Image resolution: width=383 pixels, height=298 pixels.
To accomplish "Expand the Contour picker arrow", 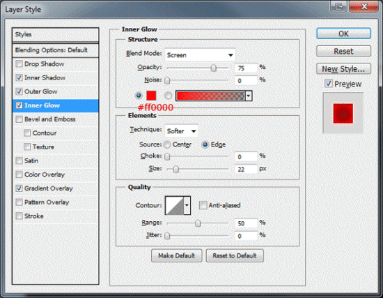I will (x=187, y=205).
